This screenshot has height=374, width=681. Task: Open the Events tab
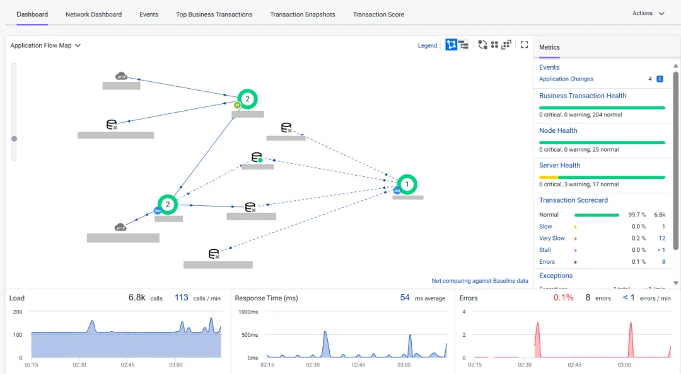coord(149,14)
